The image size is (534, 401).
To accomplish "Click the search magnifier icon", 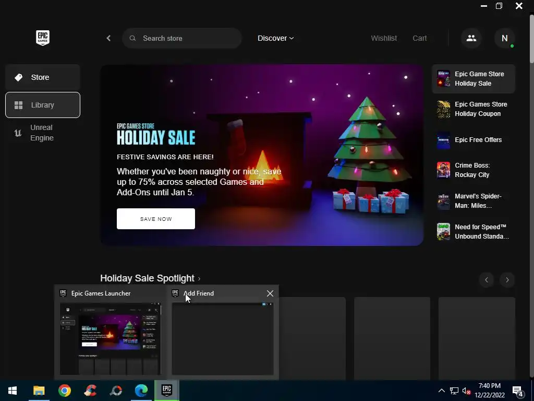I will (132, 38).
